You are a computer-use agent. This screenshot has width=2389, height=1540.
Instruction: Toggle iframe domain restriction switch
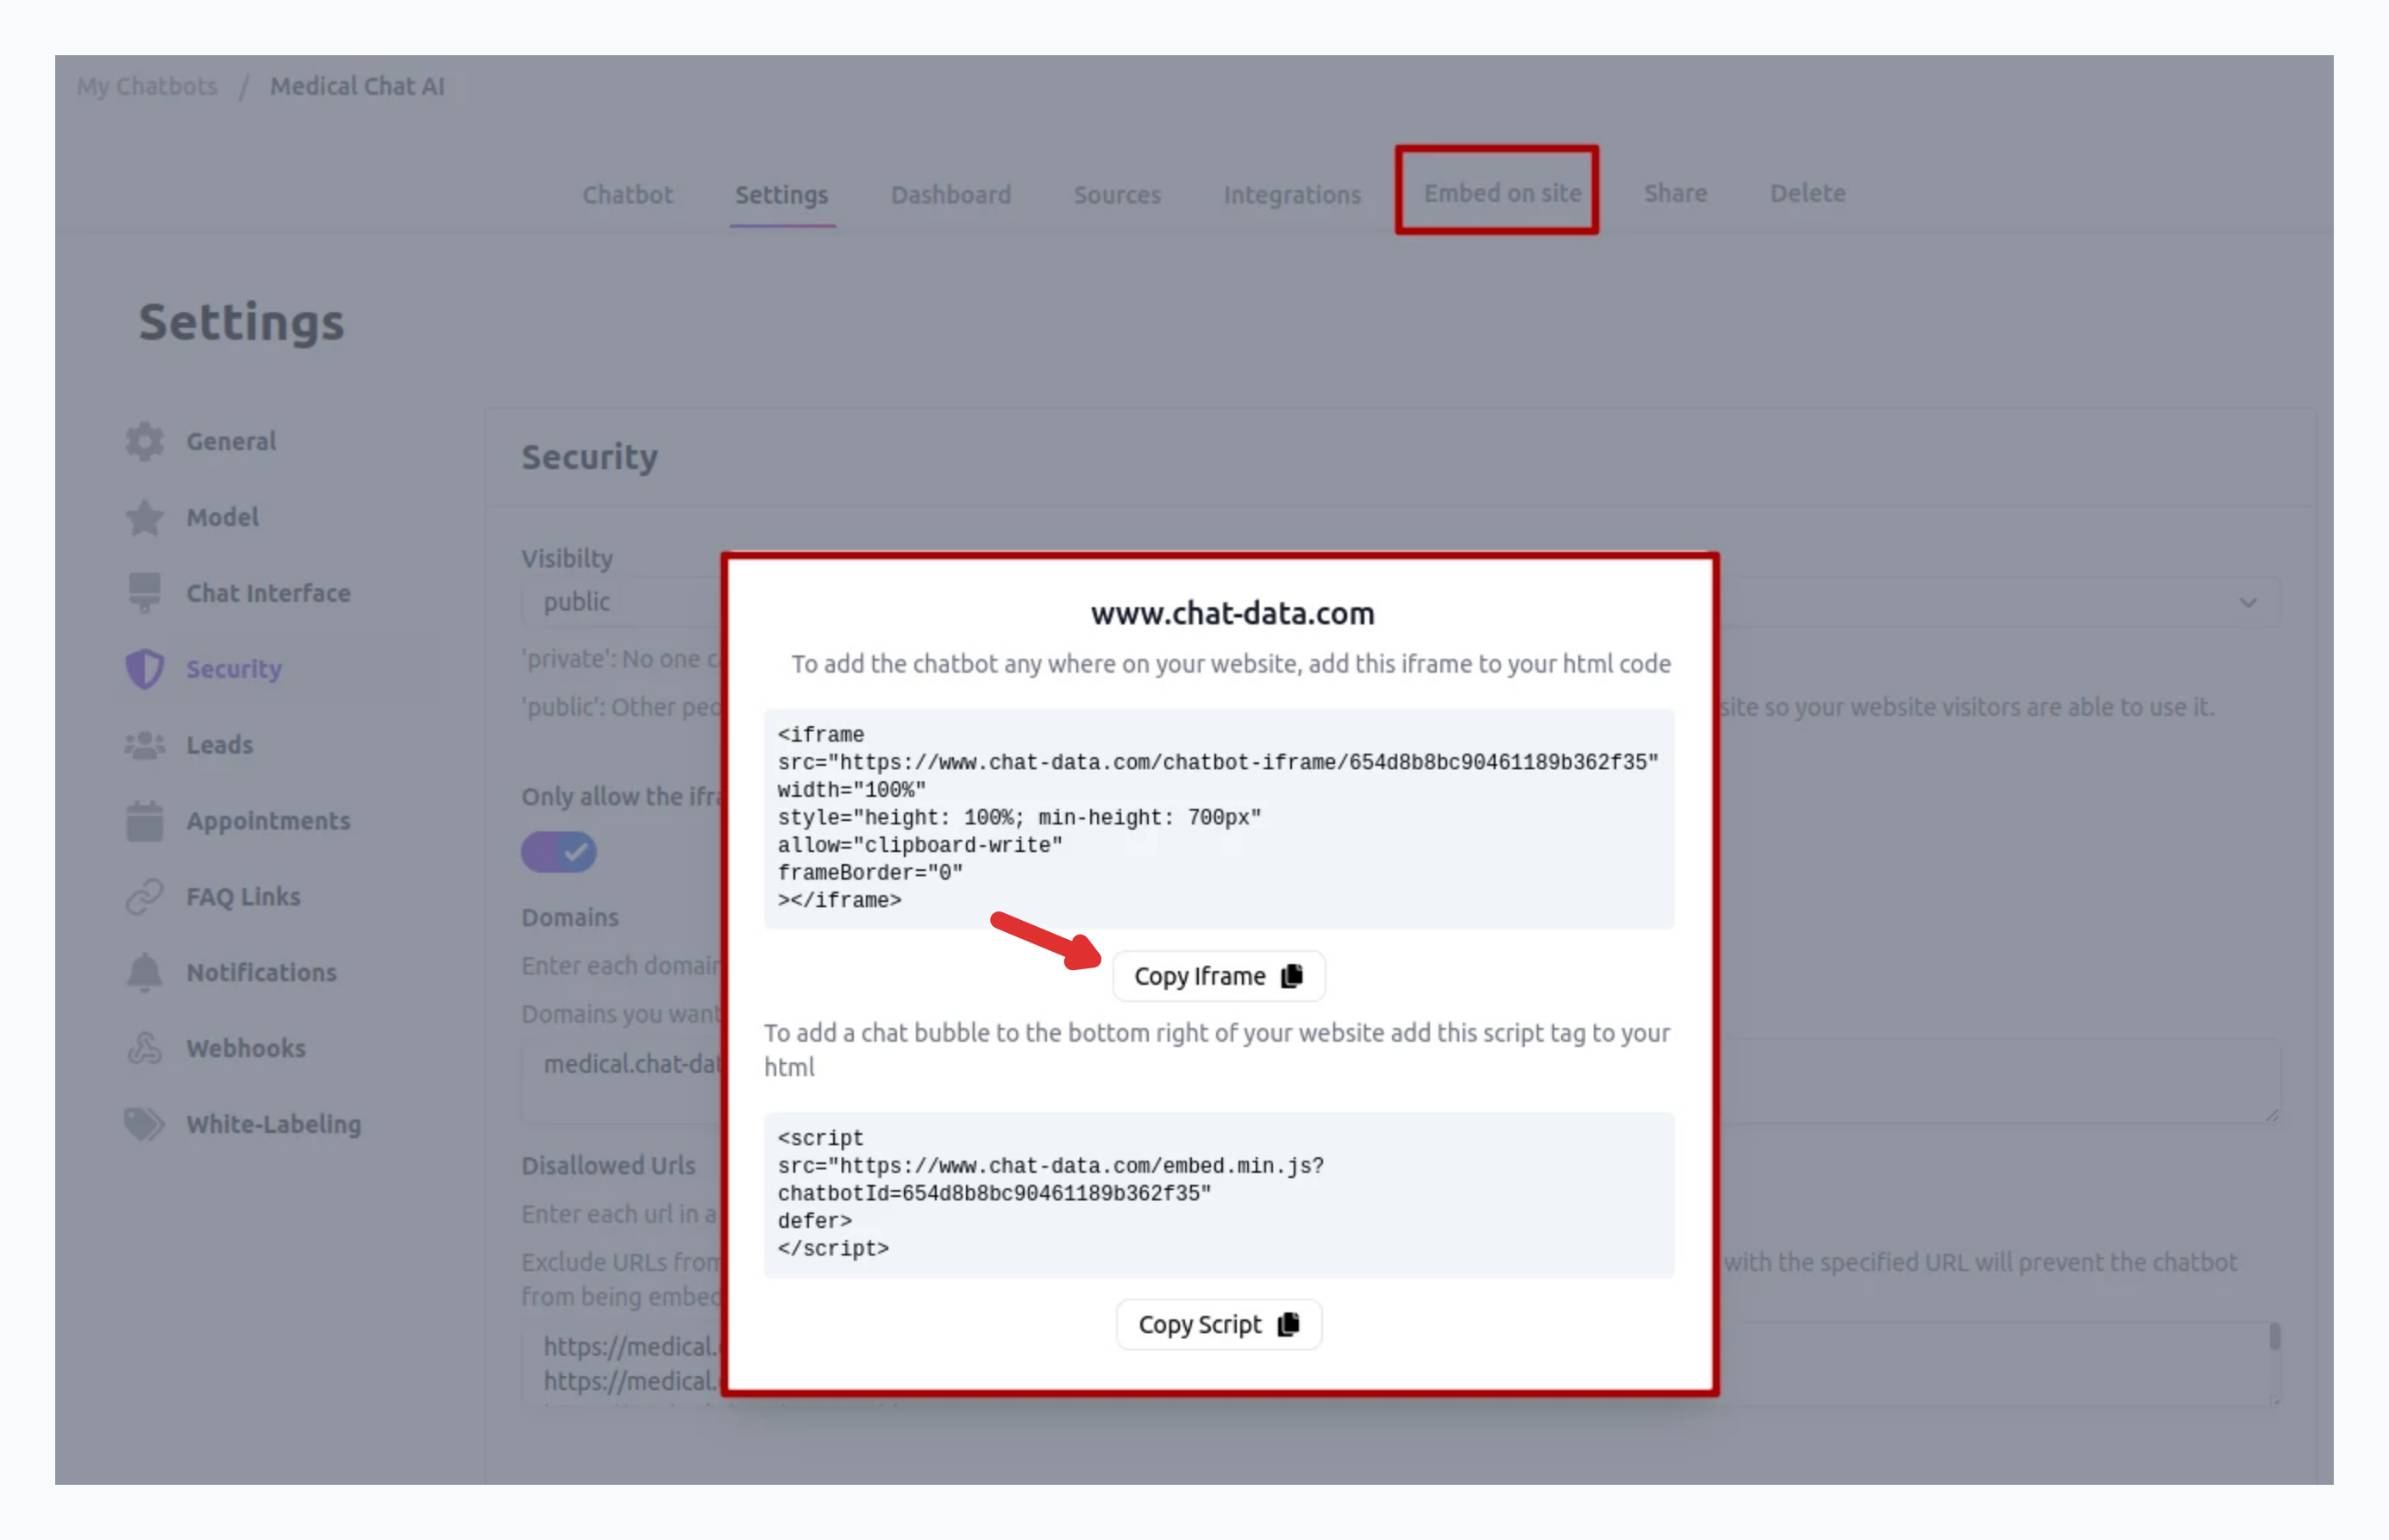[x=559, y=852]
